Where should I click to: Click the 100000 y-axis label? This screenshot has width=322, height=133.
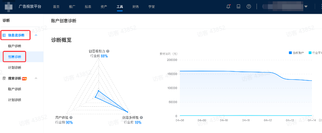[172, 88]
